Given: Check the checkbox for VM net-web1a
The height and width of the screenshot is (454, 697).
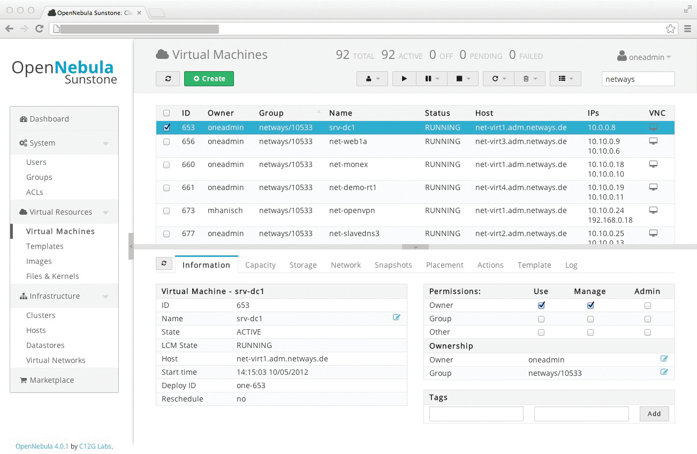Looking at the screenshot, I should click(x=166, y=141).
